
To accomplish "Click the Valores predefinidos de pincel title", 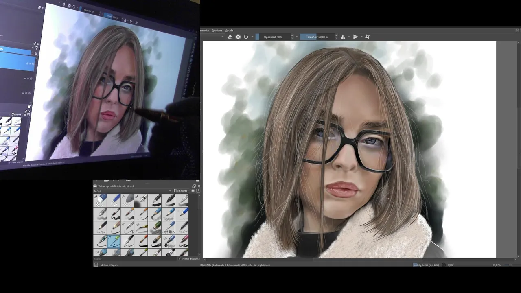I will click(116, 186).
